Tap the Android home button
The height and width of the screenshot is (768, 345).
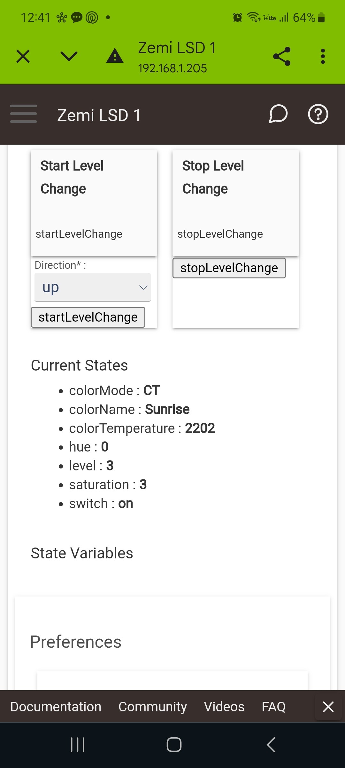pos(174,745)
